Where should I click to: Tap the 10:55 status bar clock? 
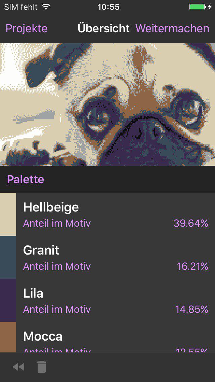click(x=109, y=7)
